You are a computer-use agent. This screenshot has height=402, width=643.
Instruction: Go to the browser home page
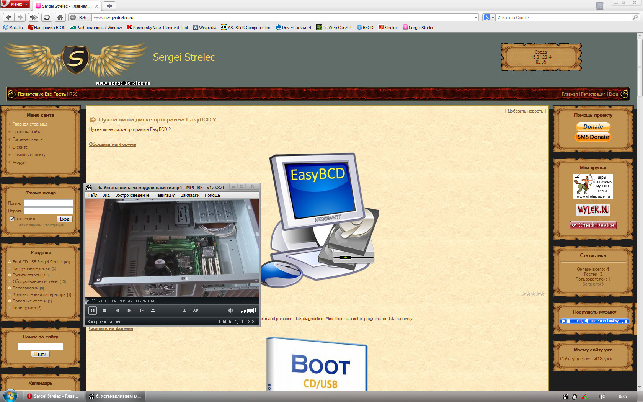coord(60,17)
